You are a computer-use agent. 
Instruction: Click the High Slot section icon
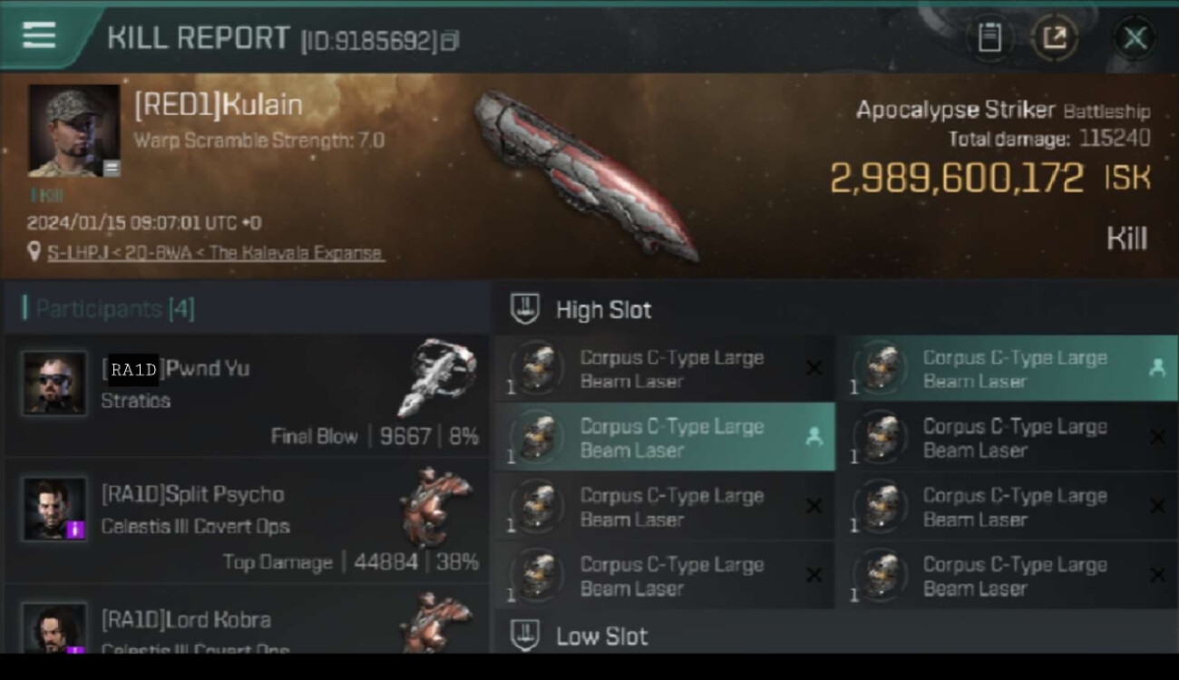525,309
